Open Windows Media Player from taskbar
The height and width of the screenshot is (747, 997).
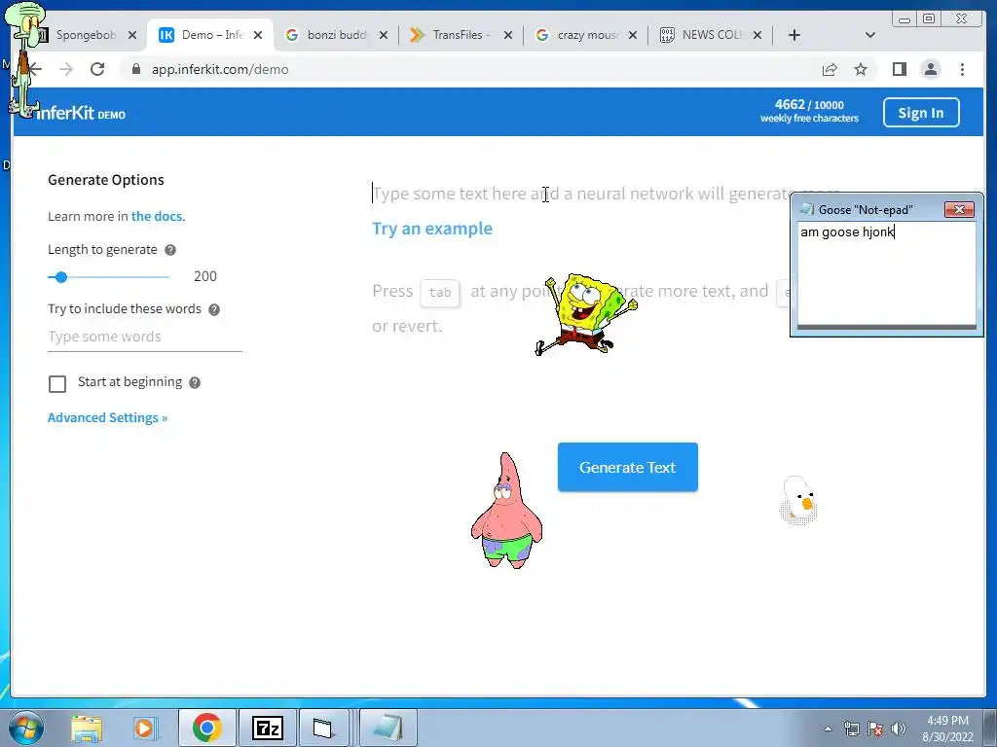145,728
